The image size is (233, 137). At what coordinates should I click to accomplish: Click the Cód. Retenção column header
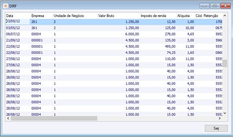pos(209,16)
